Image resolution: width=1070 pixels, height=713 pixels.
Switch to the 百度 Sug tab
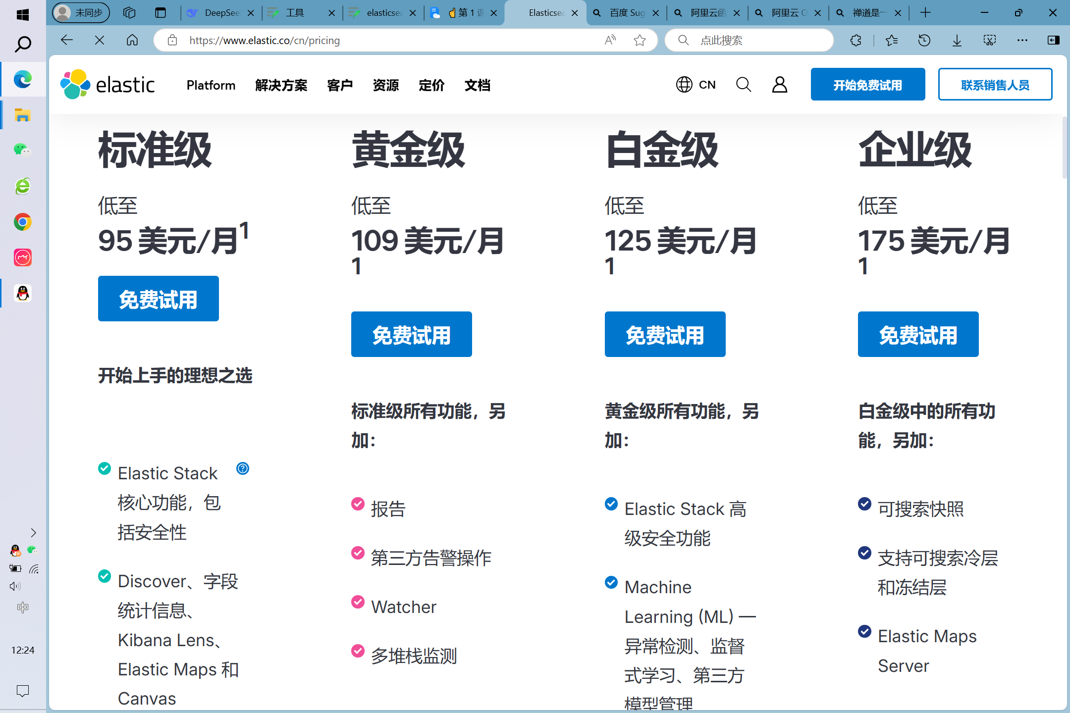627,13
